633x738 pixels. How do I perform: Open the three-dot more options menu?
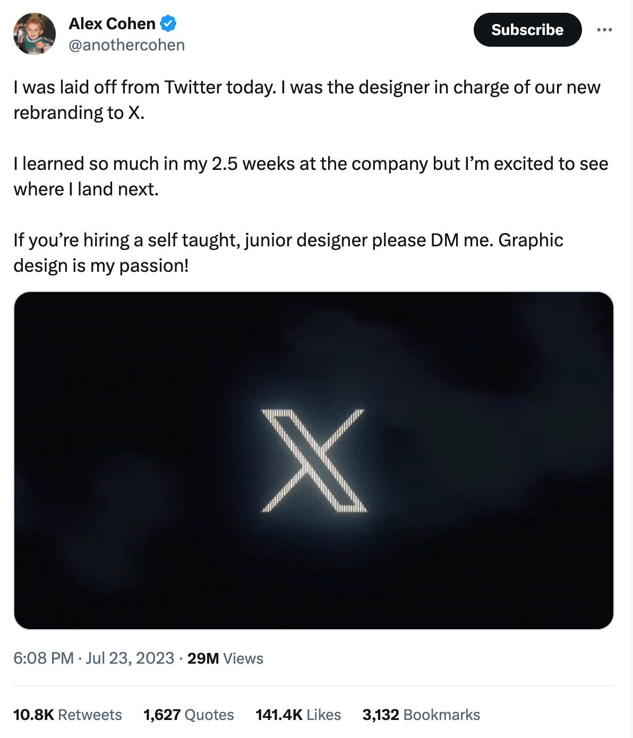604,30
